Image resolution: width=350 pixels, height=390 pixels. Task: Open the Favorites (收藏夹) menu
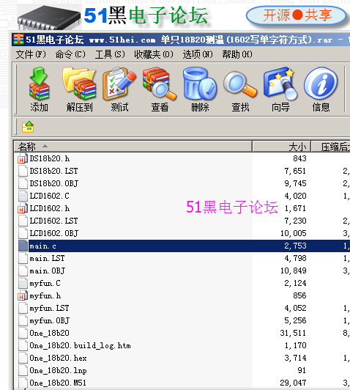coord(153,54)
